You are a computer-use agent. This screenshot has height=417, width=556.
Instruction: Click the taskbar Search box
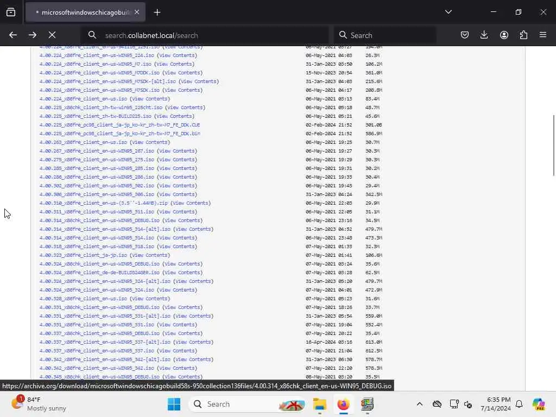click(248, 404)
